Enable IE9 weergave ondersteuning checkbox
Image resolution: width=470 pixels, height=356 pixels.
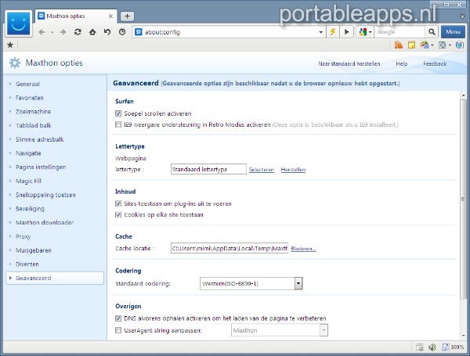pyautogui.click(x=118, y=124)
